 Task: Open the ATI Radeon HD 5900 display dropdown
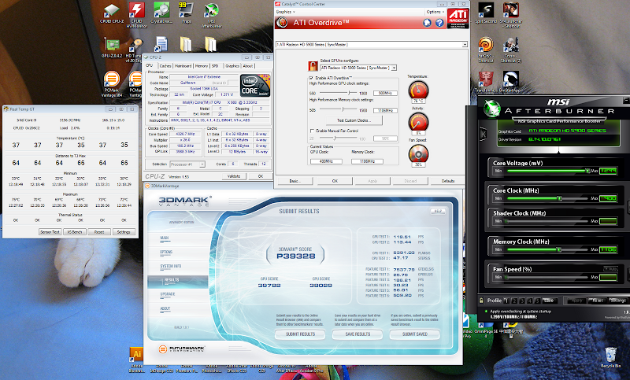[465, 45]
